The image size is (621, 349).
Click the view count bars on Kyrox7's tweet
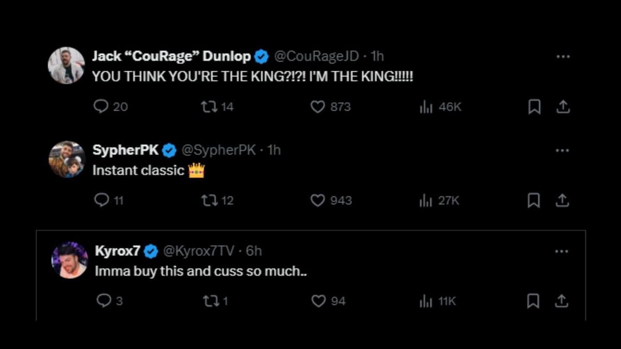tap(426, 300)
